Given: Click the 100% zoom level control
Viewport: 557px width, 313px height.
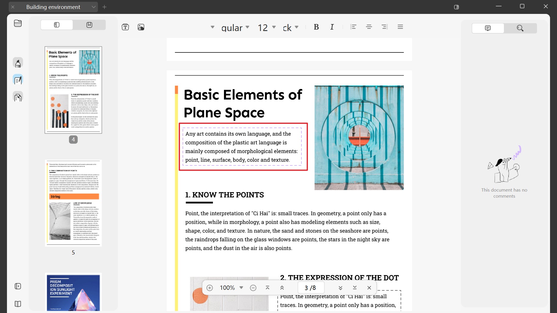Looking at the screenshot, I should (228, 287).
